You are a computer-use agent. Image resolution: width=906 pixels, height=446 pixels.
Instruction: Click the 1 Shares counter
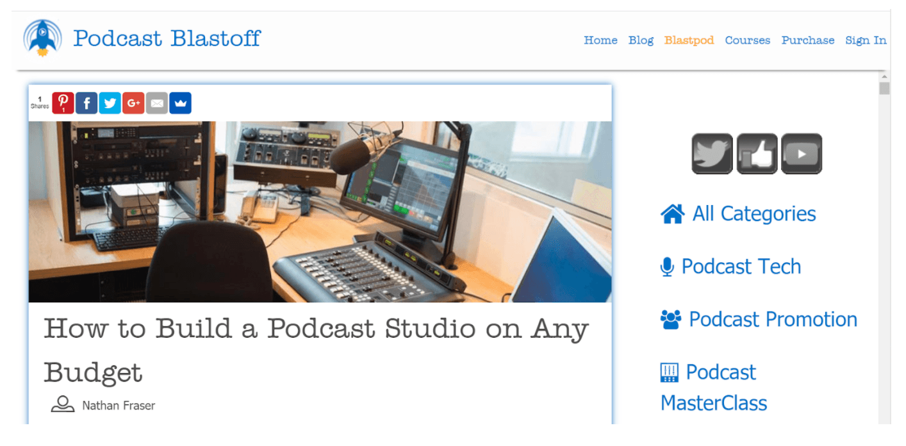[40, 103]
